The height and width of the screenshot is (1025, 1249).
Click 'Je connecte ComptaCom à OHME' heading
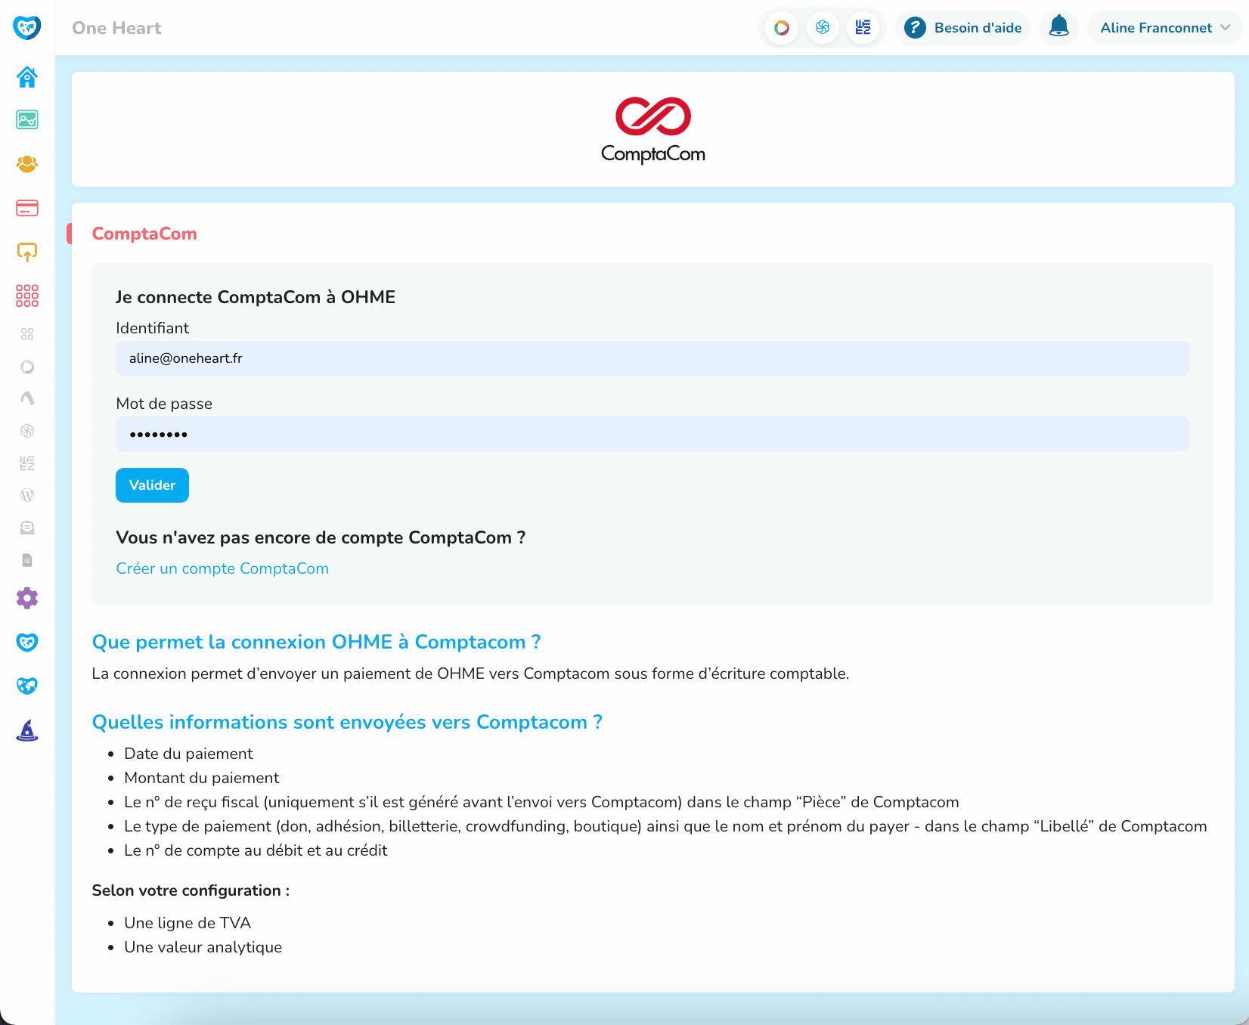256,297
